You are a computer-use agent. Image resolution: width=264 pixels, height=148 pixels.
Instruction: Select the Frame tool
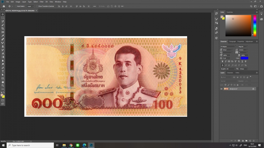[x=3, y=32]
